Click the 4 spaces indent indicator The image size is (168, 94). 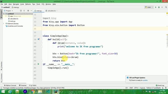point(142,88)
